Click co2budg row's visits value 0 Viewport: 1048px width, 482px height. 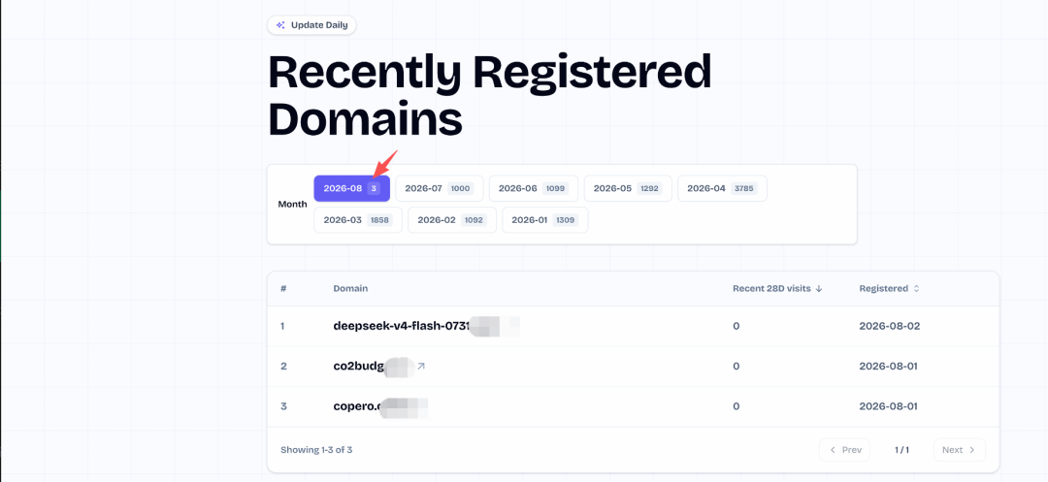click(736, 366)
